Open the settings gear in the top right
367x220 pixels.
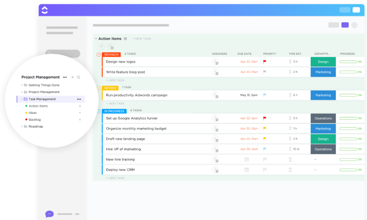tap(354, 25)
